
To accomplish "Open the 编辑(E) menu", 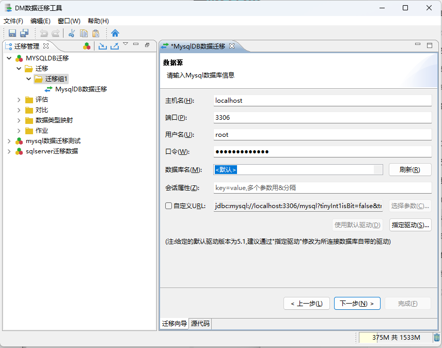I will coord(40,21).
